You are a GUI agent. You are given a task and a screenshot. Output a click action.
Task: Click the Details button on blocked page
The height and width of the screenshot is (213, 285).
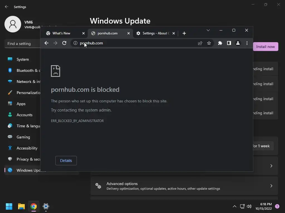tap(66, 161)
